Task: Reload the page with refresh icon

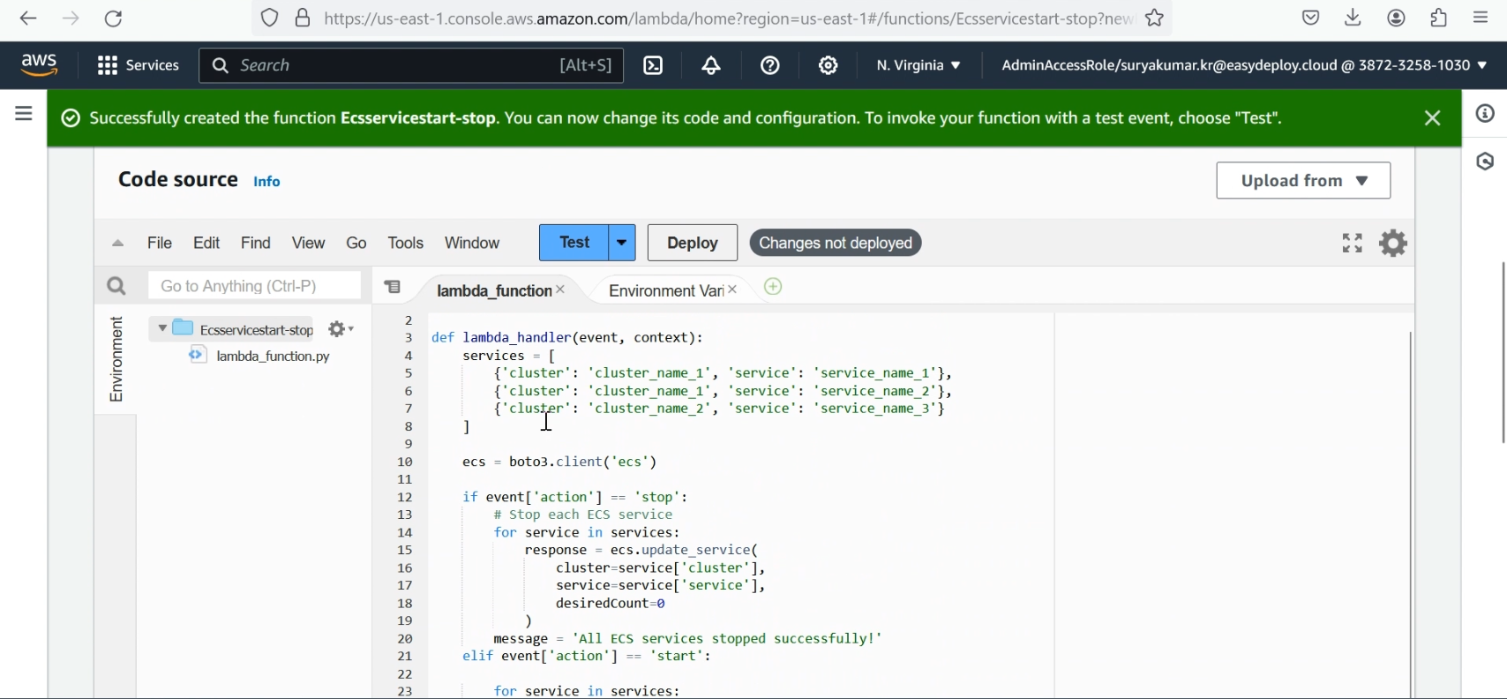Action: (114, 19)
